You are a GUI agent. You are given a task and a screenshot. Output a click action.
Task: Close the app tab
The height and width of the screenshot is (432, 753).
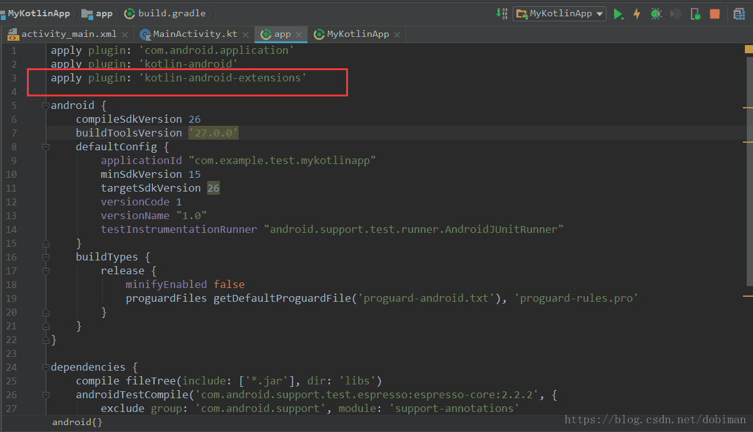coord(299,35)
